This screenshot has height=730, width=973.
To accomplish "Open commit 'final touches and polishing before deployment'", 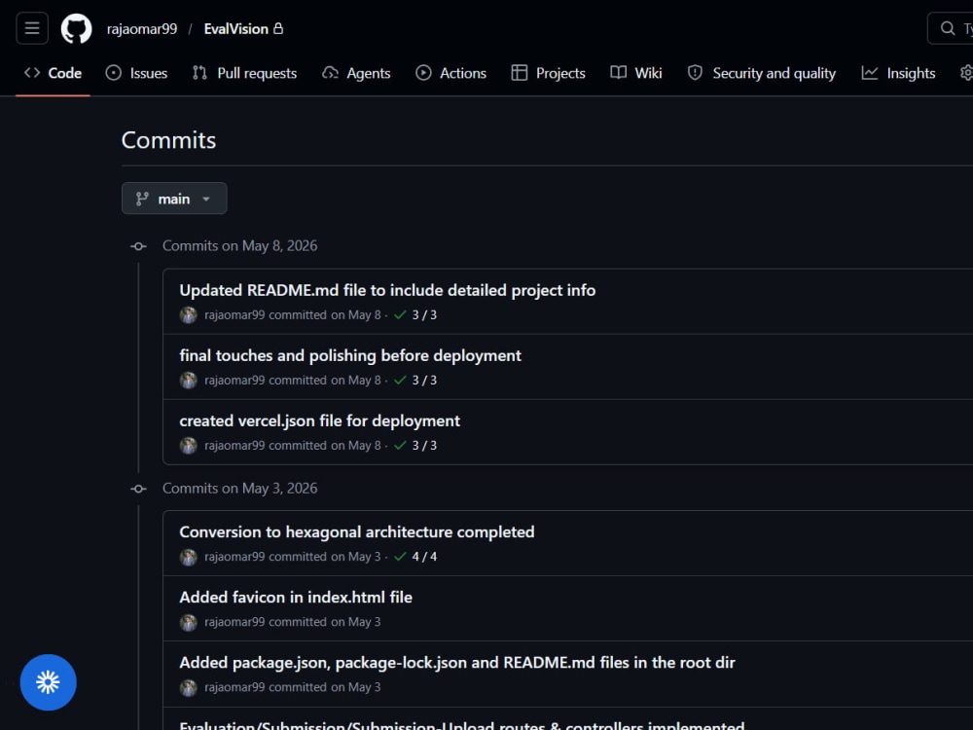I will pos(350,355).
